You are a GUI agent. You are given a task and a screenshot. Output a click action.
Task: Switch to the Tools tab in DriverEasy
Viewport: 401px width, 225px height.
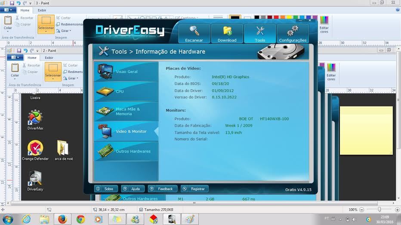260,33
